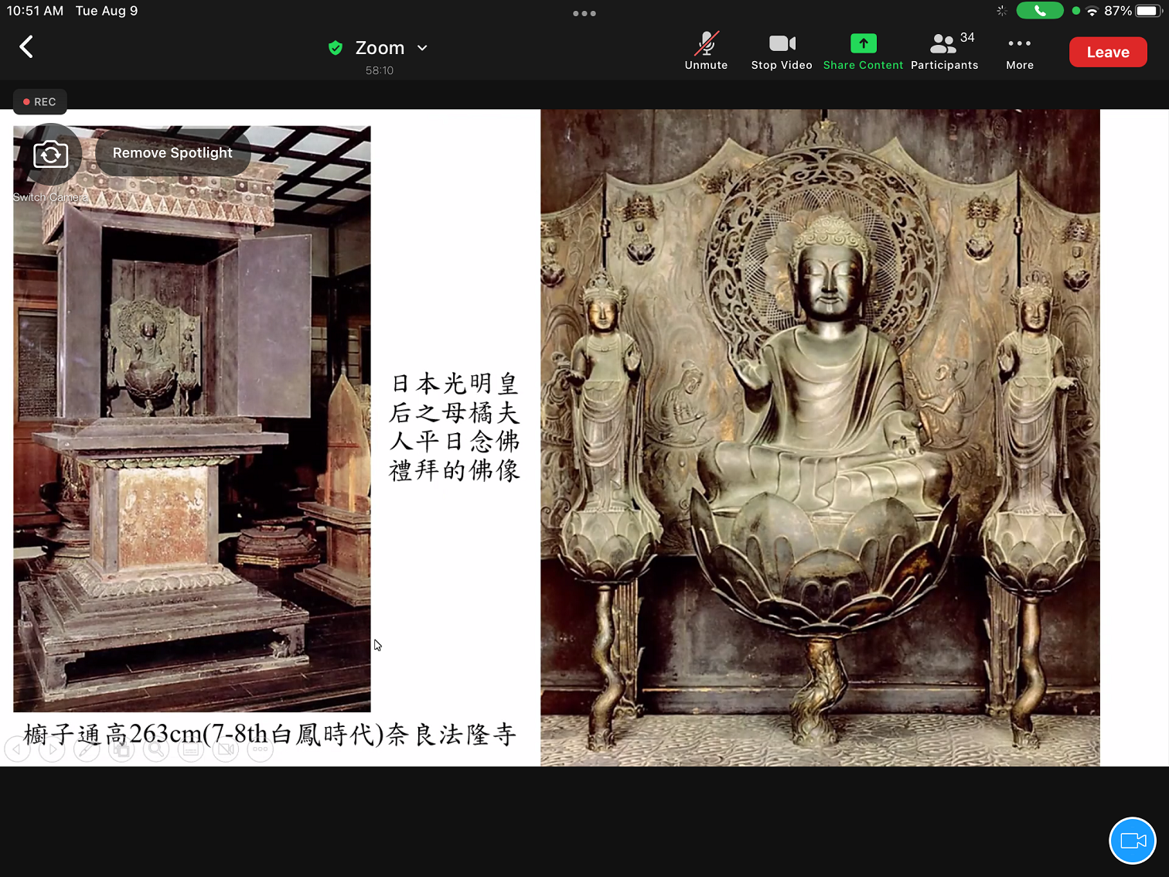Viewport: 1169px width, 877px height.
Task: Expand the Zoom meeting info chevron
Action: [422, 48]
